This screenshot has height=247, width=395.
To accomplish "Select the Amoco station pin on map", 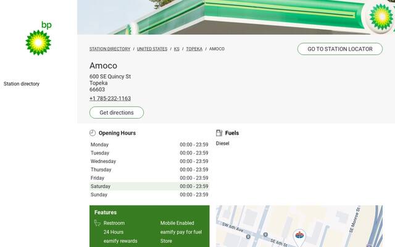I will pyautogui.click(x=299, y=237).
